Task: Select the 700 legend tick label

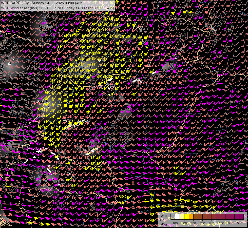Action: point(202,223)
